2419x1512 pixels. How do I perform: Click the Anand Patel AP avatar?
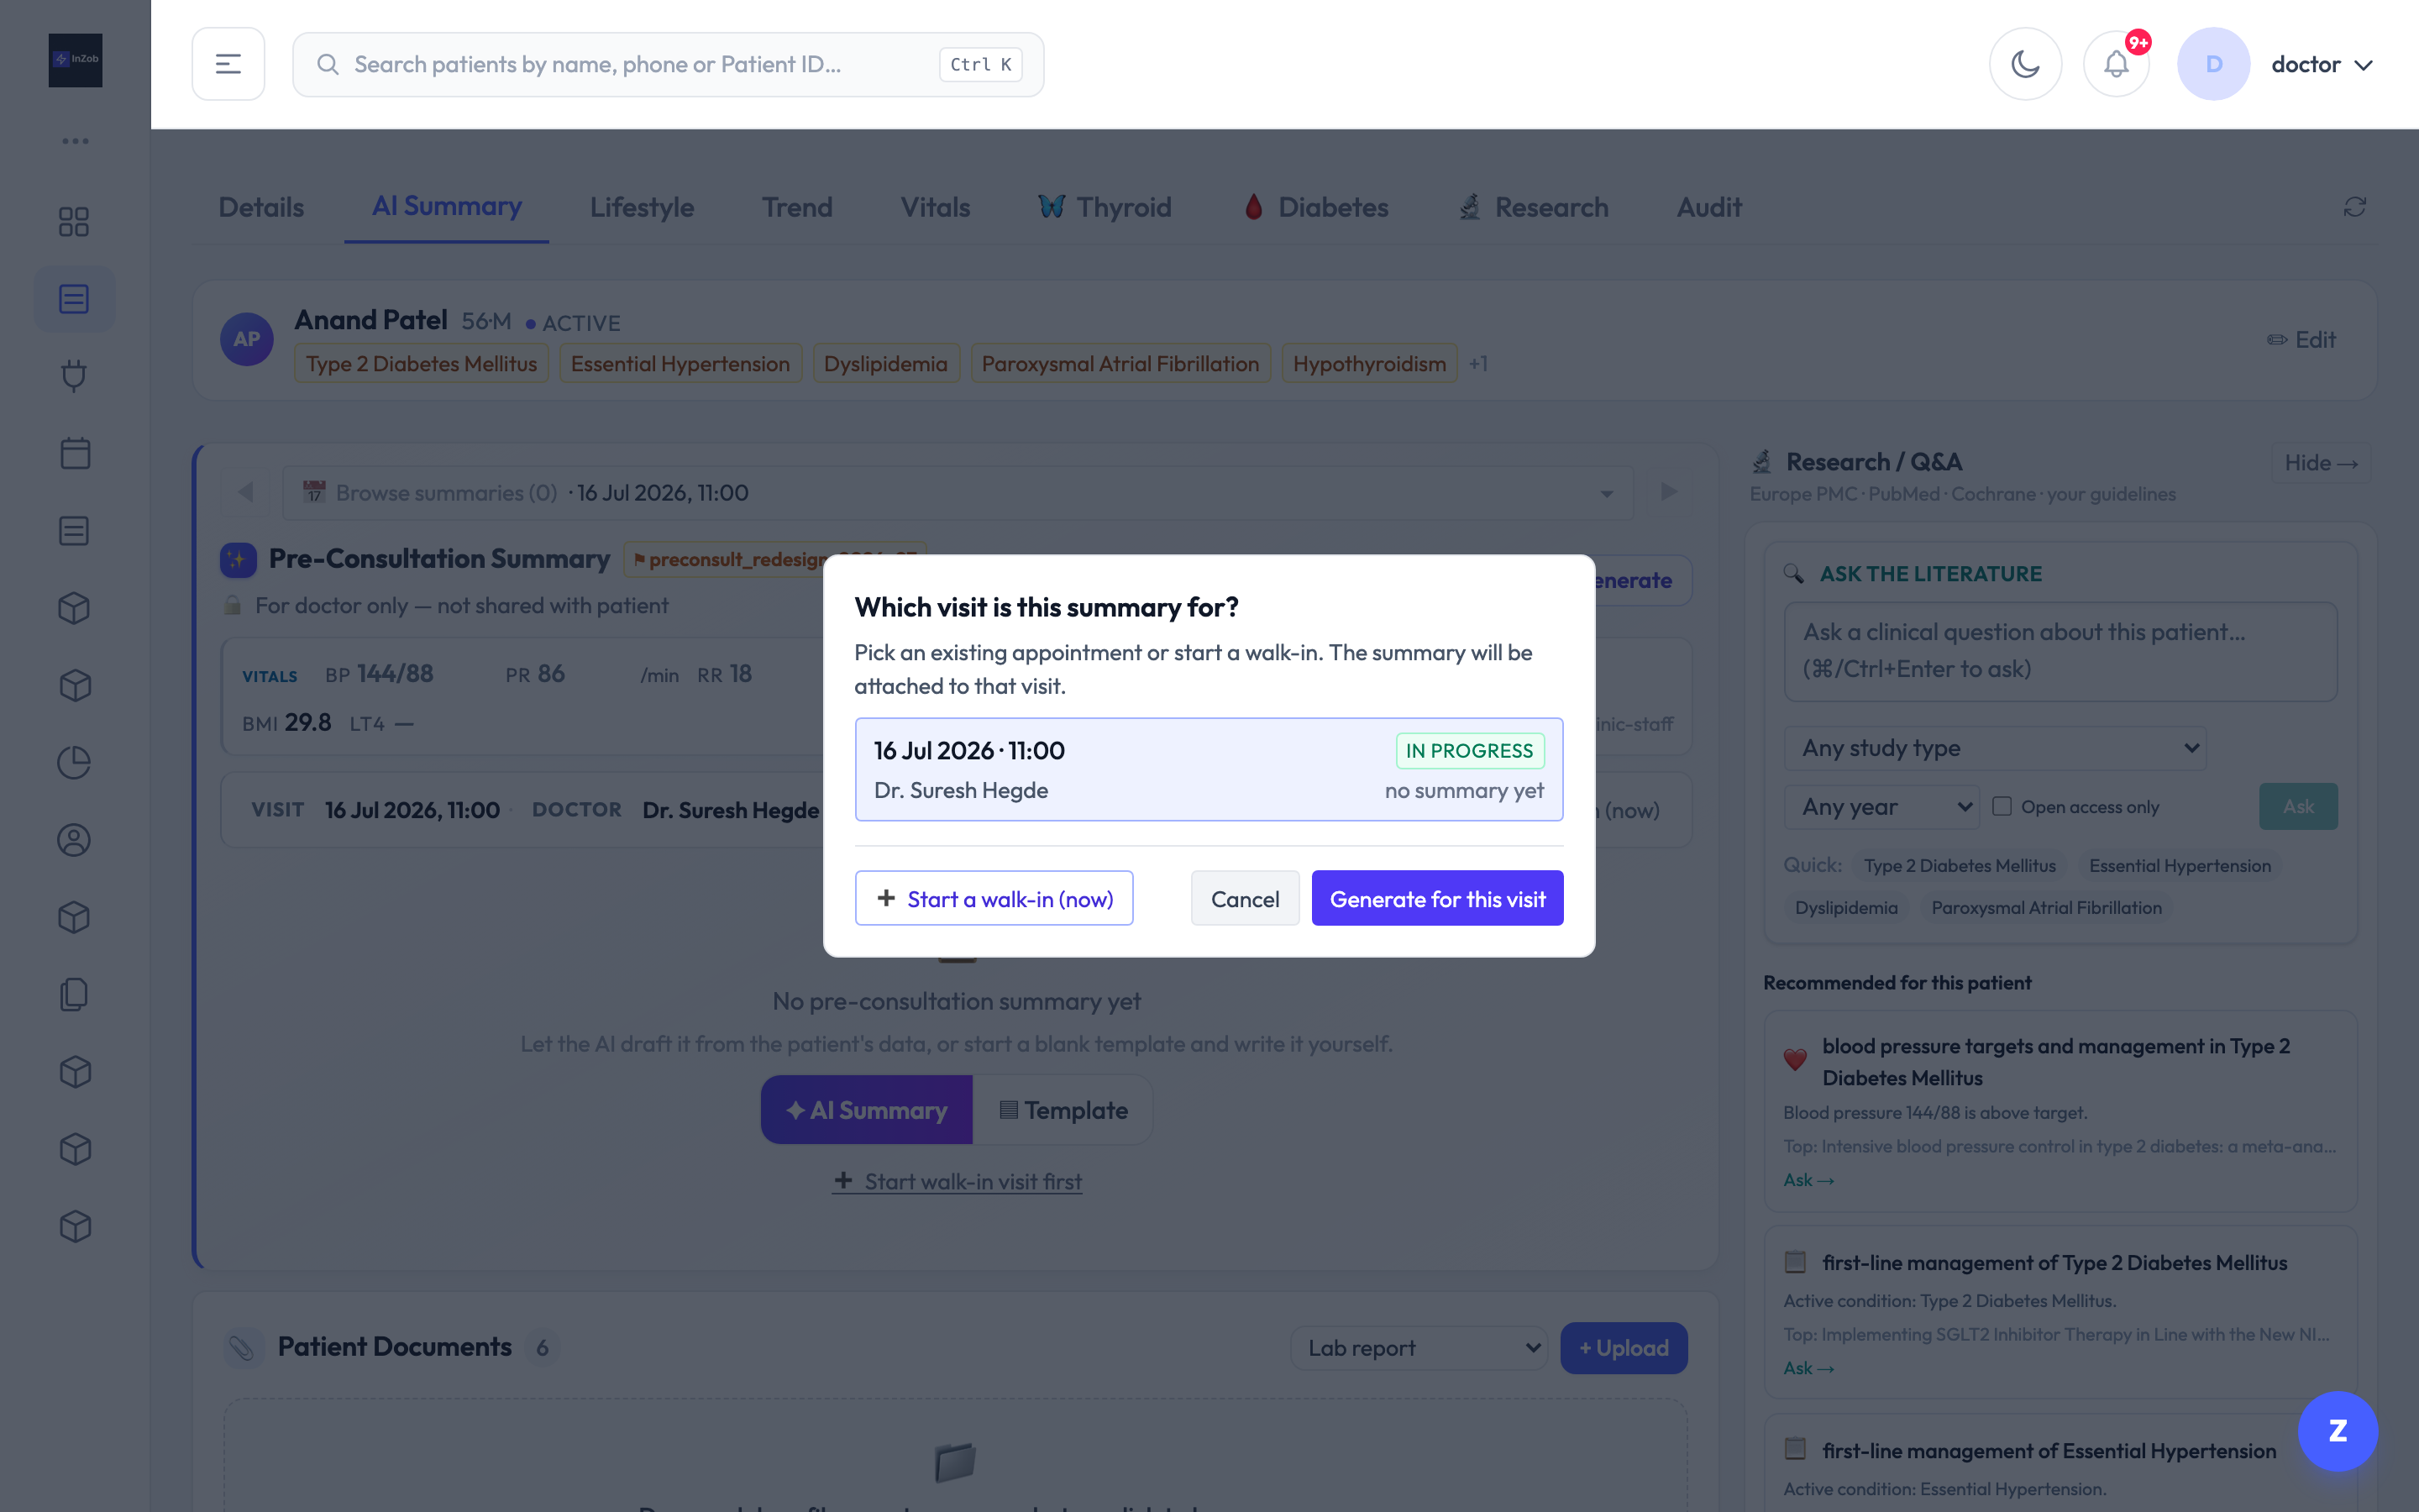pyautogui.click(x=247, y=339)
